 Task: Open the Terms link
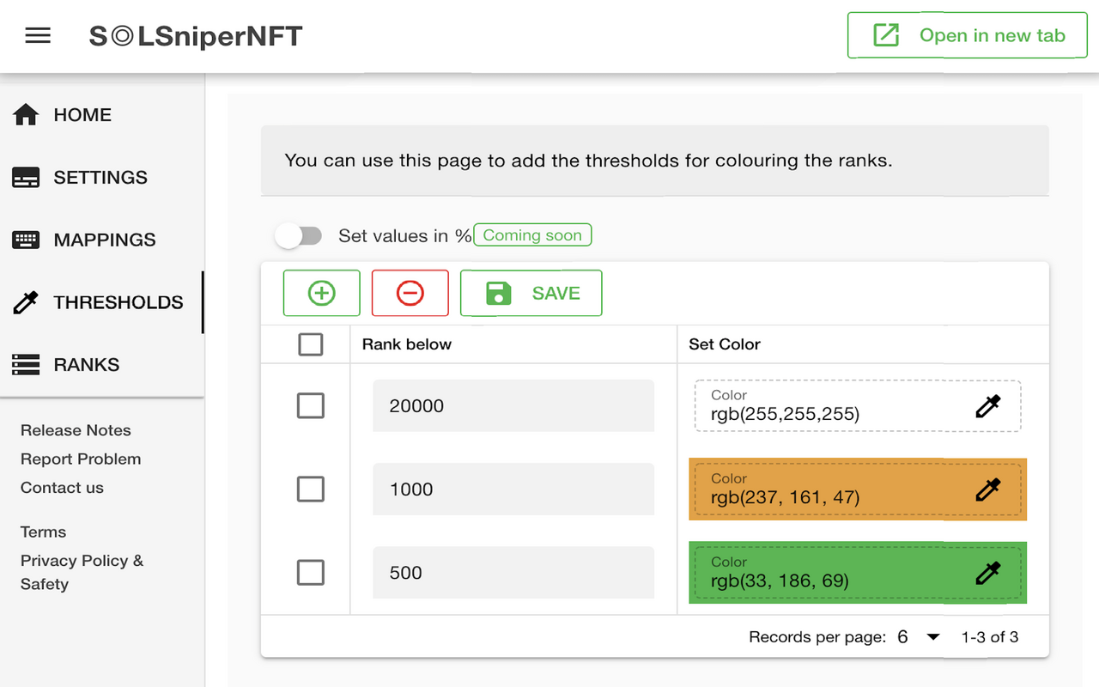click(x=43, y=532)
